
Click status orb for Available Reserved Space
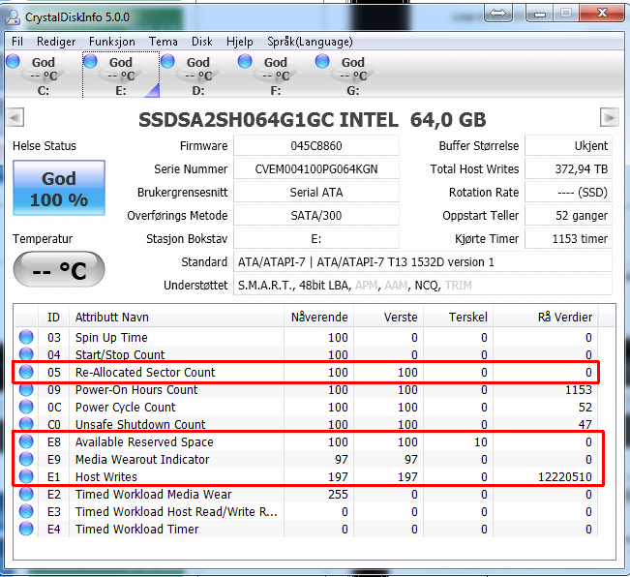click(26, 441)
